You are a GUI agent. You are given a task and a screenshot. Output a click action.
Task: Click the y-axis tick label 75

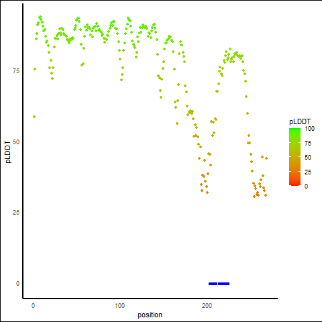16,71
